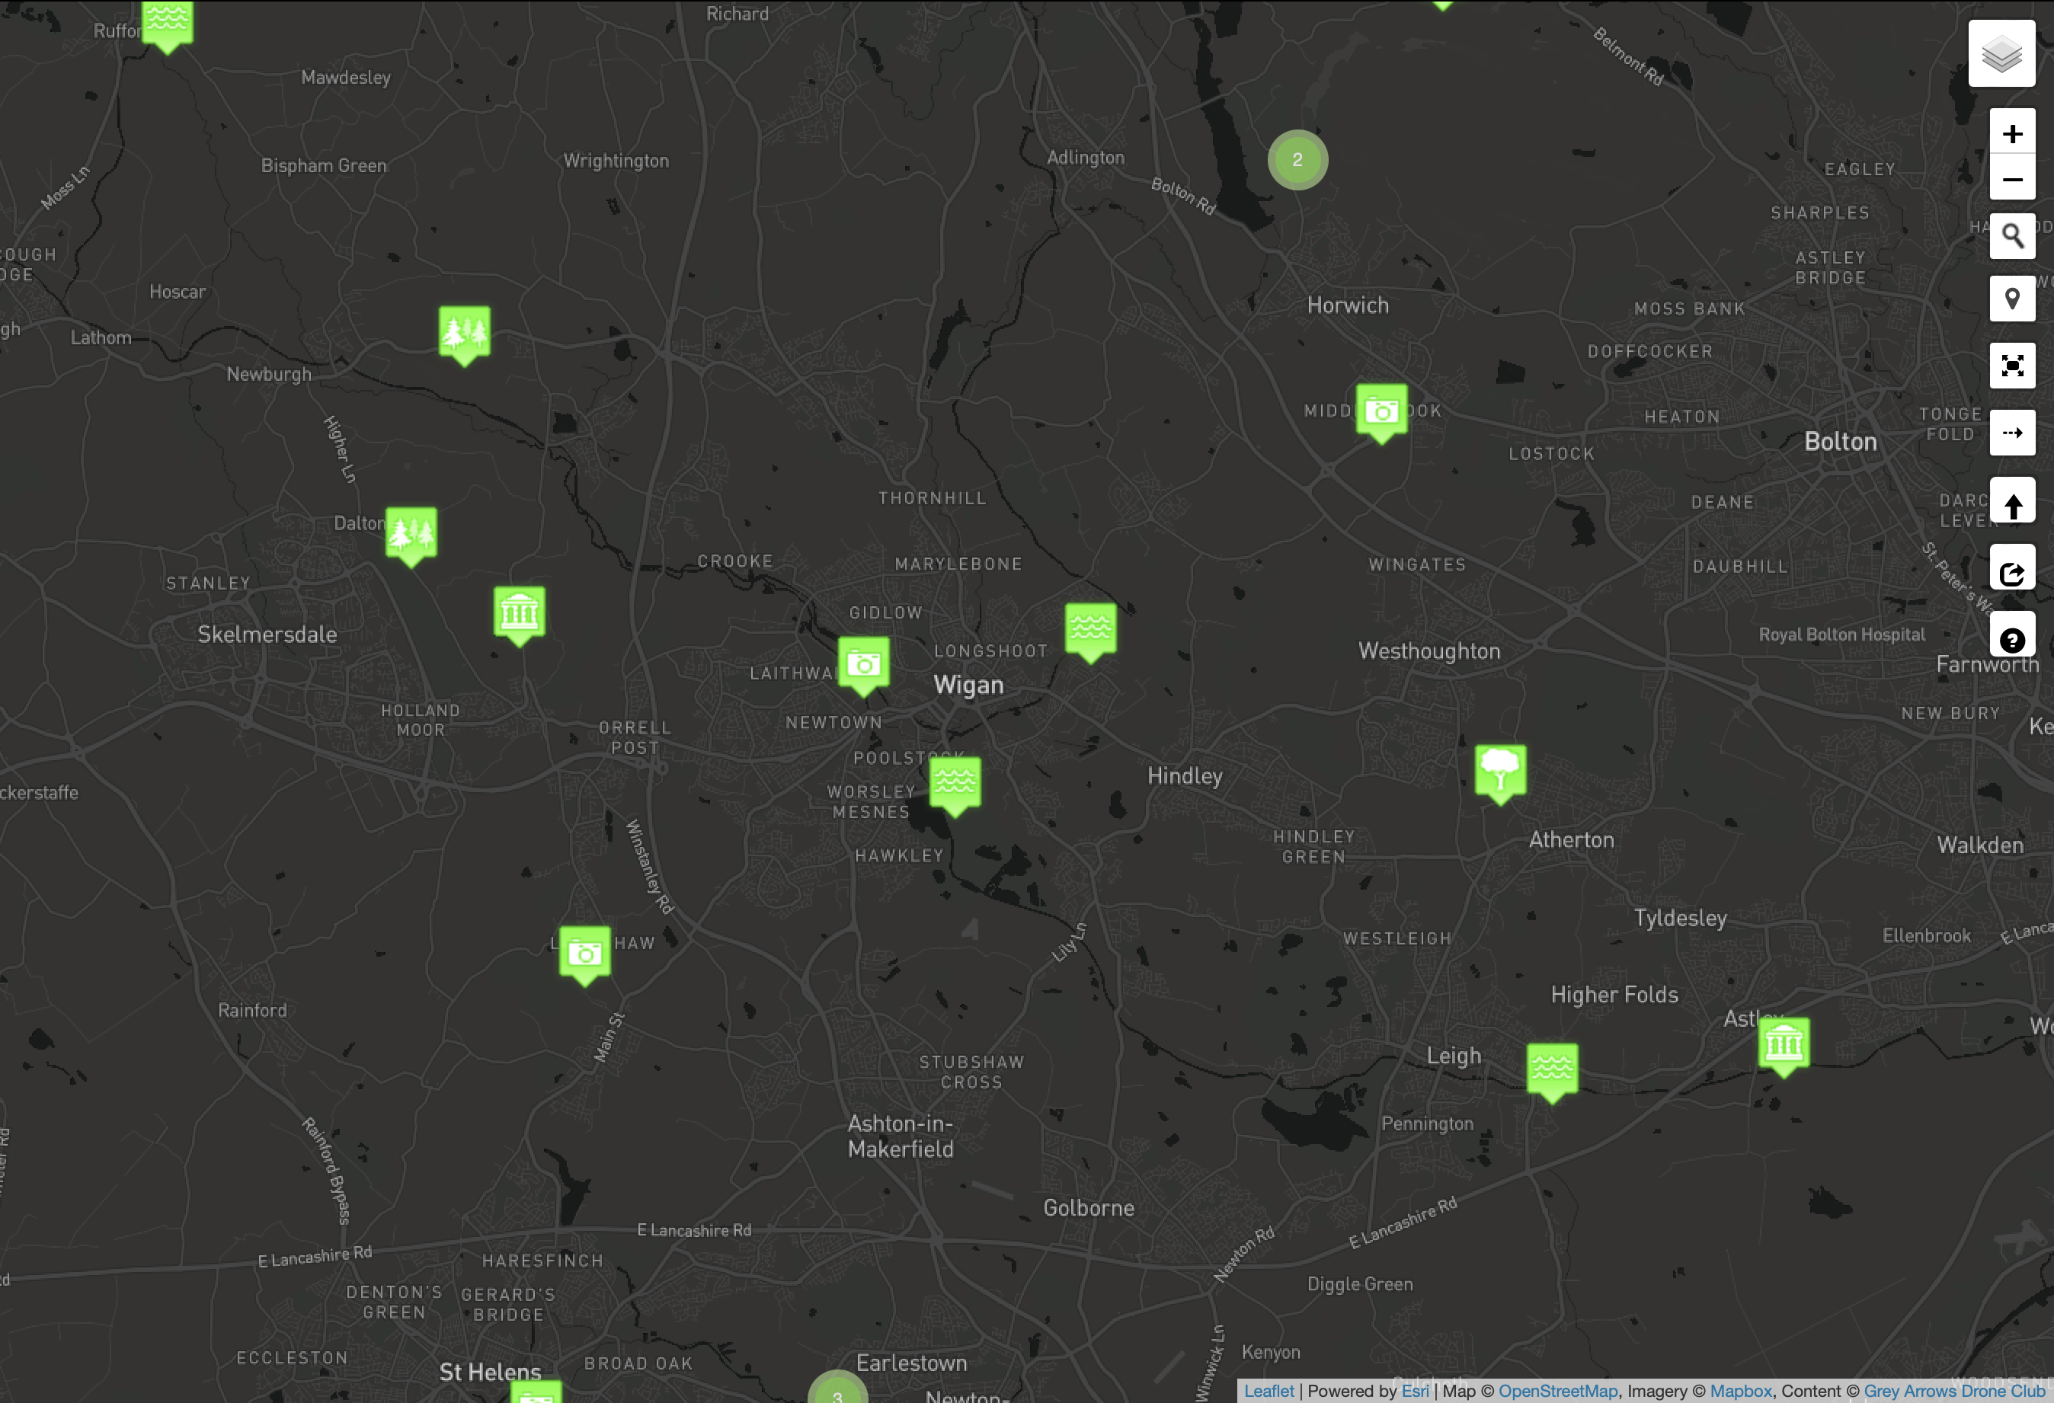The width and height of the screenshot is (2054, 1403).
Task: Open the map layers control
Action: 2001,54
